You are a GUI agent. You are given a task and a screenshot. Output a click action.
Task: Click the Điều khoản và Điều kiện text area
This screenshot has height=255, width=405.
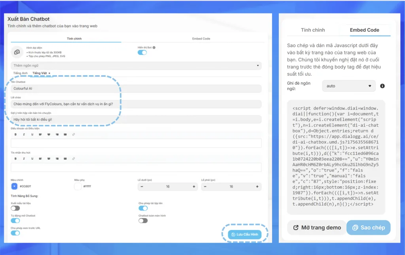click(136, 143)
